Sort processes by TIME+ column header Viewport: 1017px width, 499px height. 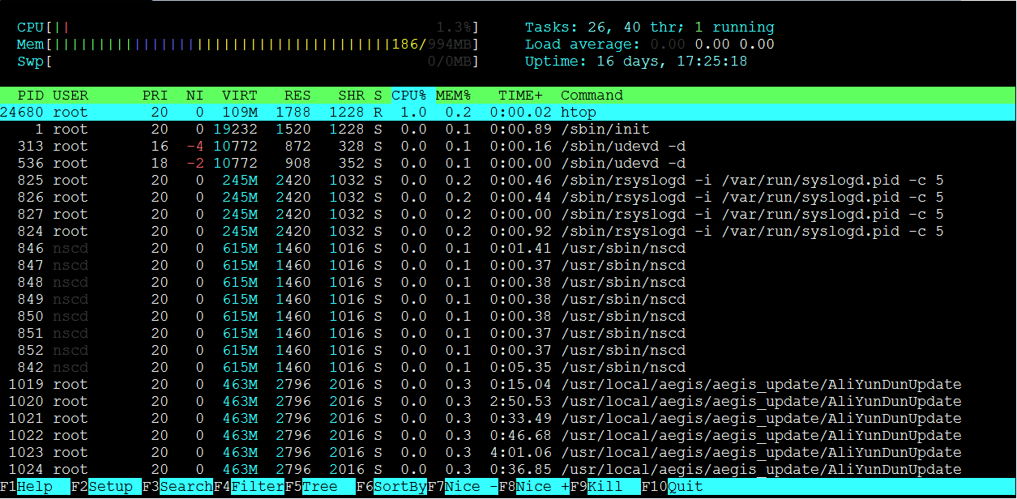(x=520, y=96)
